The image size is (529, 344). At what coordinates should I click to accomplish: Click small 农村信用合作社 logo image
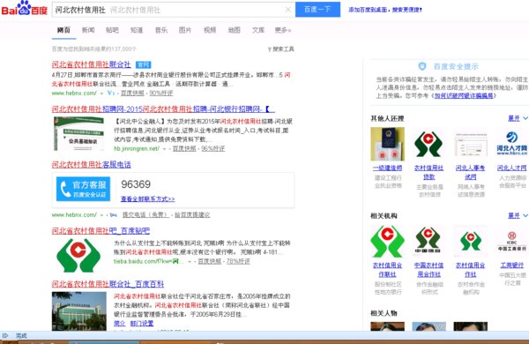[x=470, y=242]
